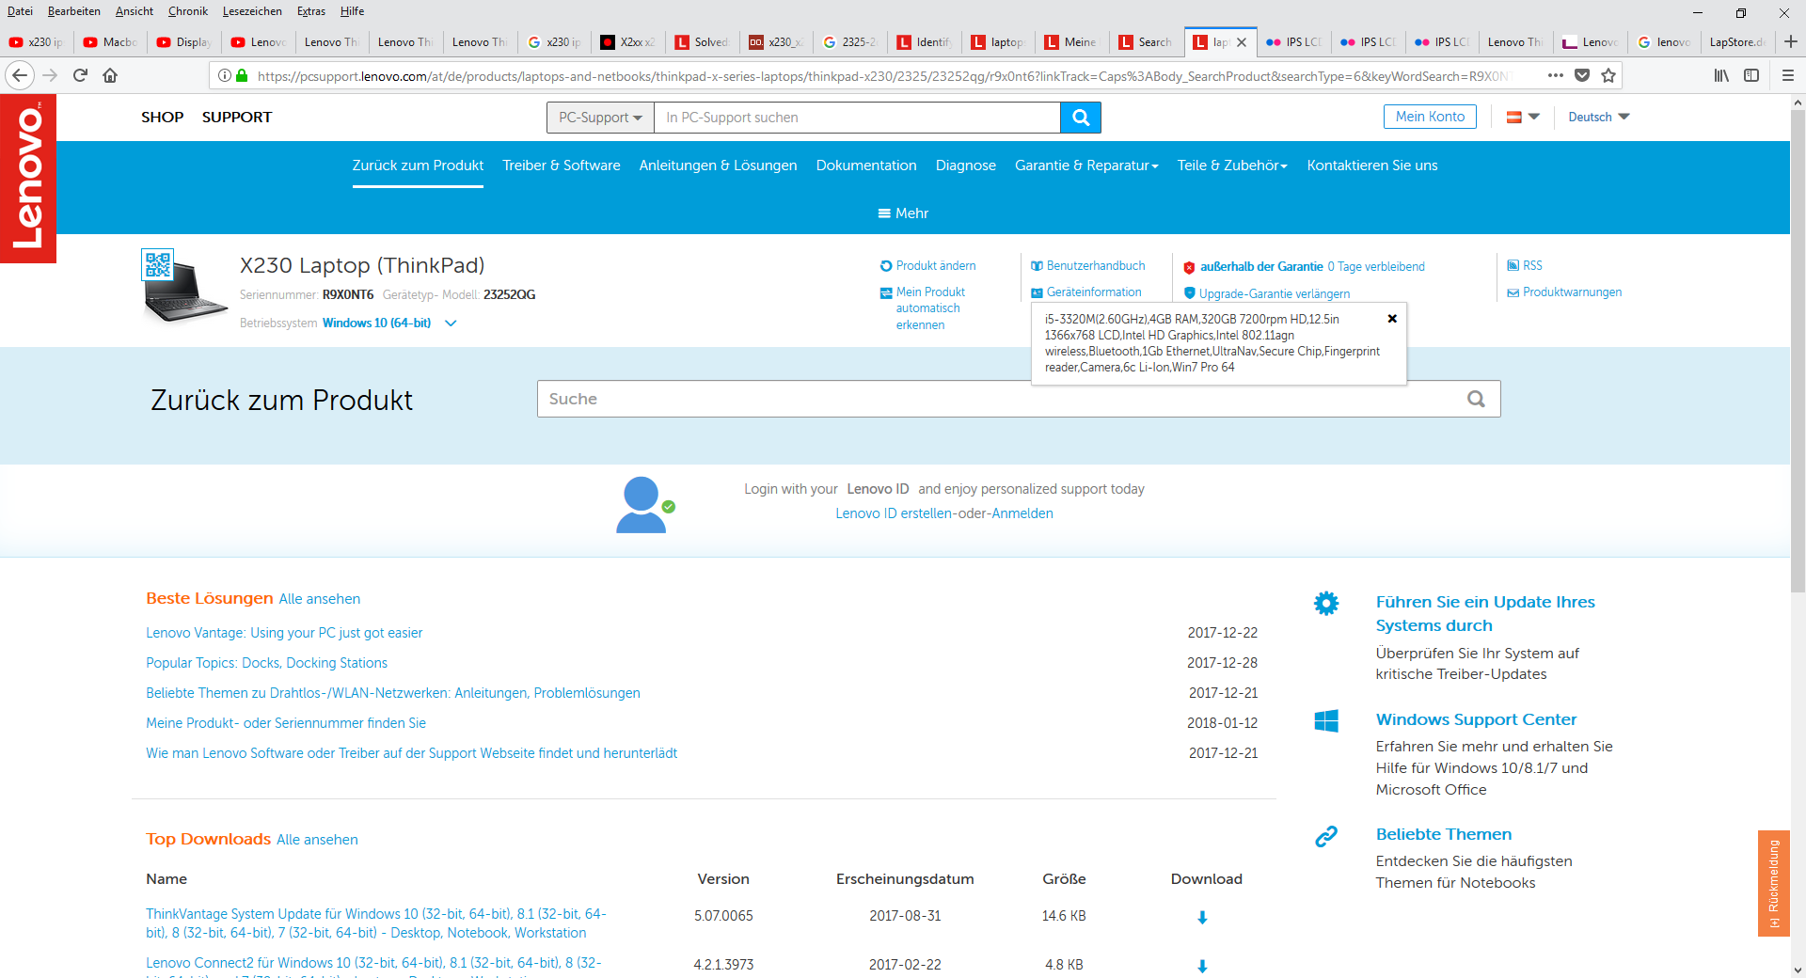This screenshot has height=978, width=1806.
Task: Expand the Mehr navigation menu
Action: [x=903, y=213]
